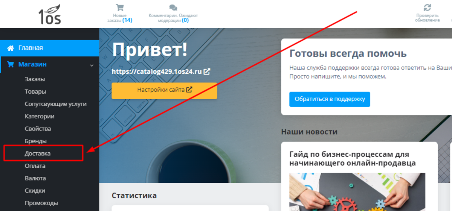452x211 pixels.
Task: Open Доставка section
Action: 38,153
